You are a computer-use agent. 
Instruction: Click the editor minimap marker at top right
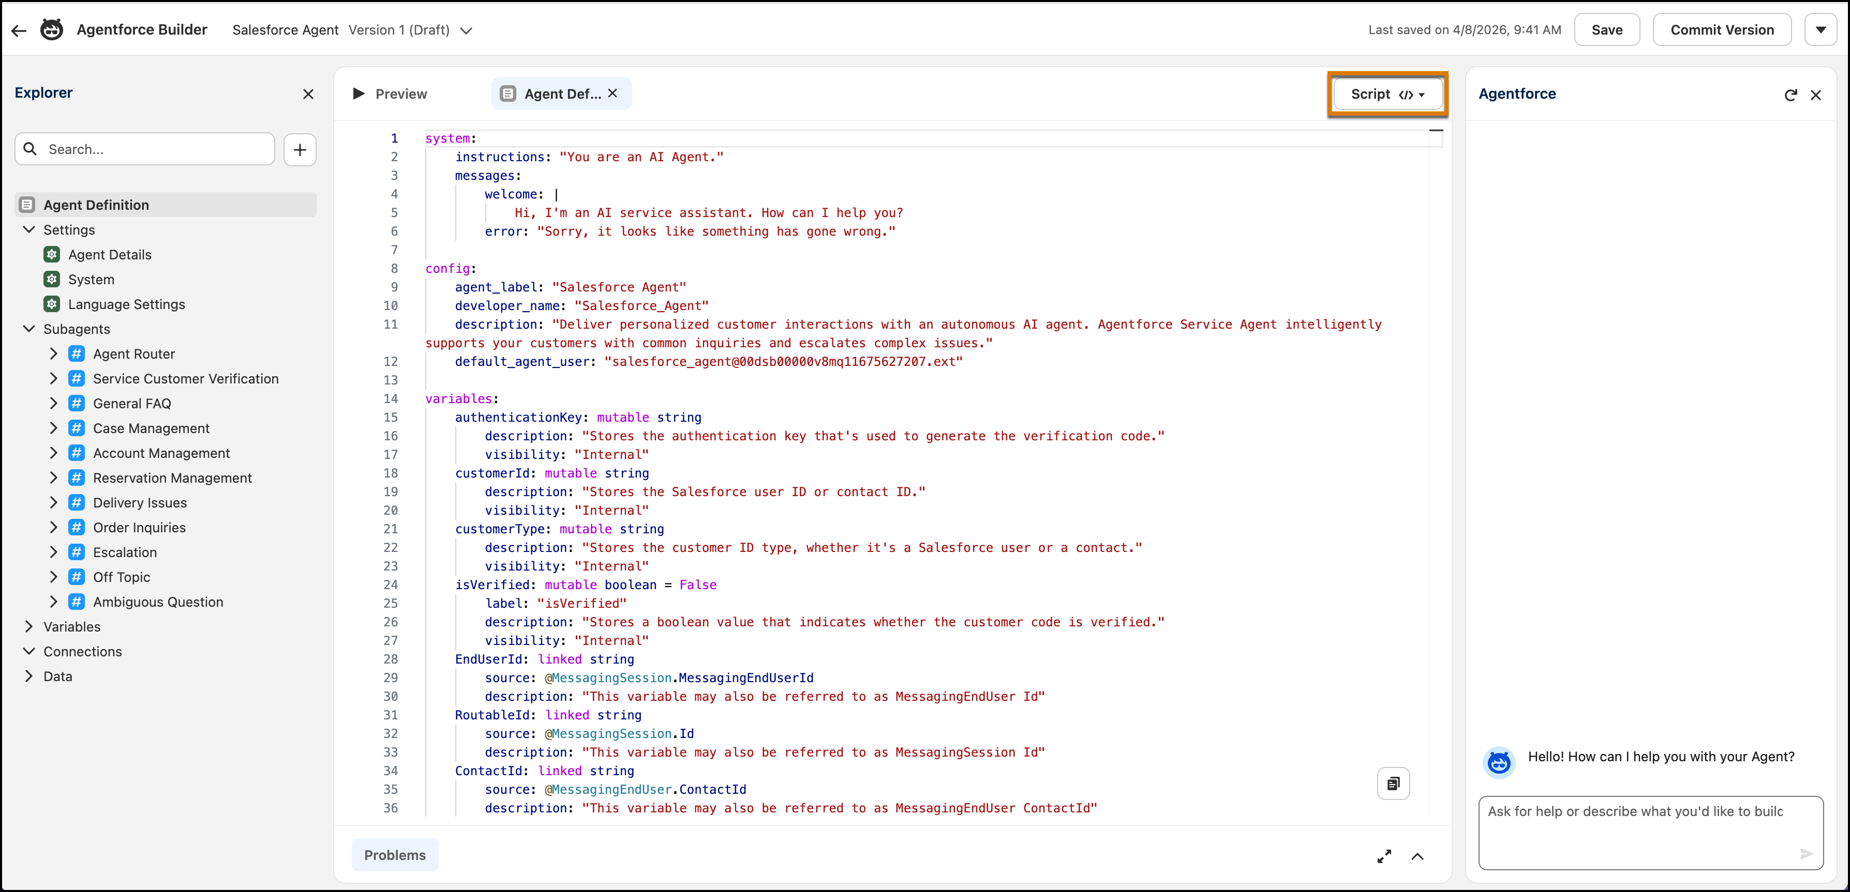1436,131
